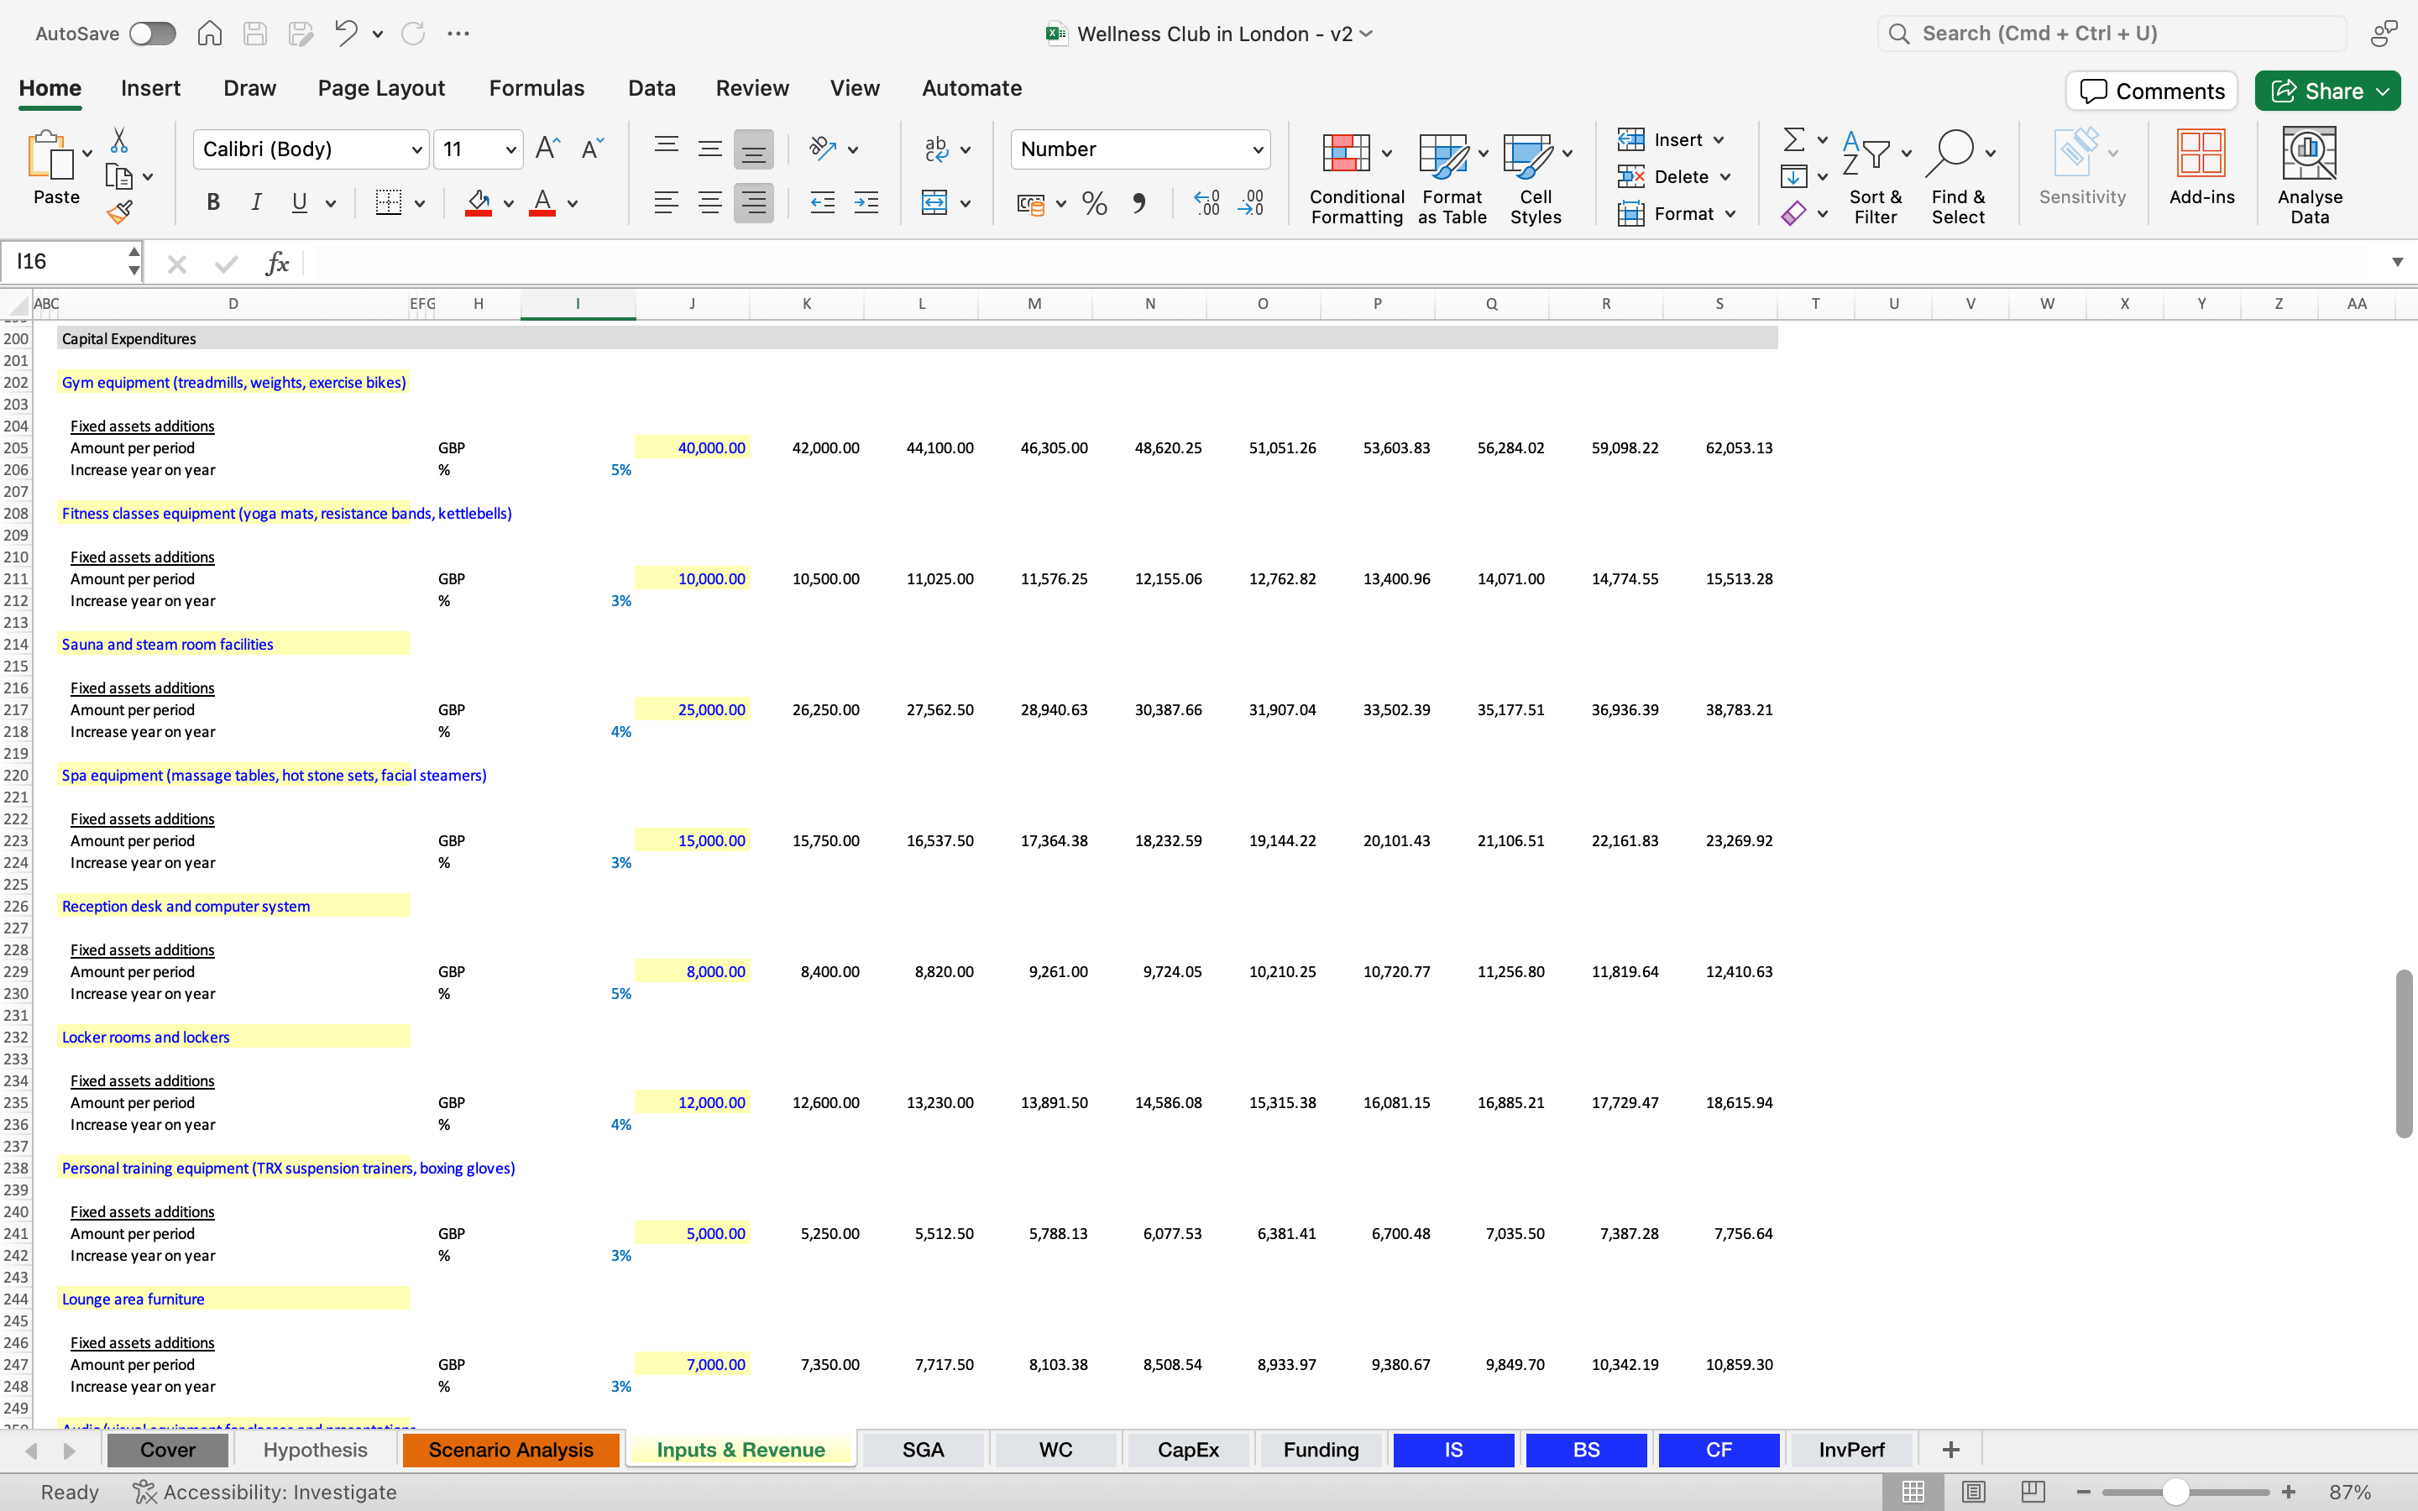
Task: Click the Percent Style icon
Action: point(1095,203)
